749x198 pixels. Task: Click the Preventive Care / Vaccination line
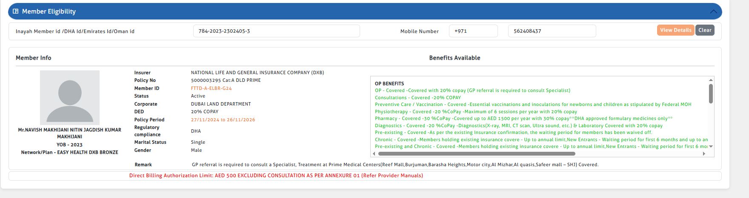tap(533, 104)
